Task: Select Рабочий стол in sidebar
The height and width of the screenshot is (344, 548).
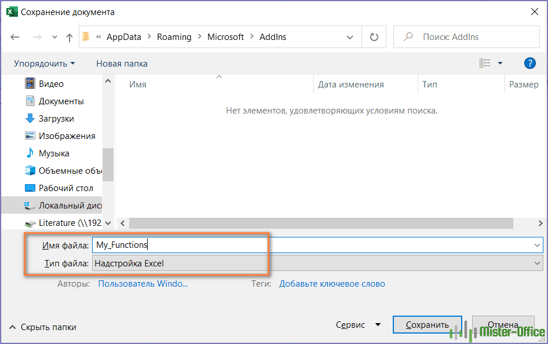Action: coord(65,188)
